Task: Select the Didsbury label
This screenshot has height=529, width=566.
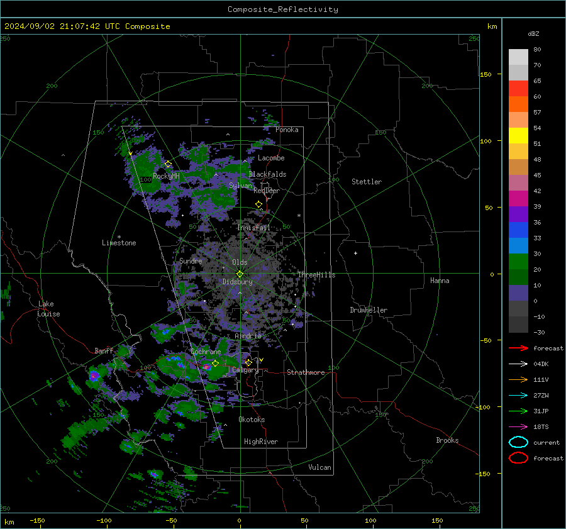Action: click(x=237, y=282)
